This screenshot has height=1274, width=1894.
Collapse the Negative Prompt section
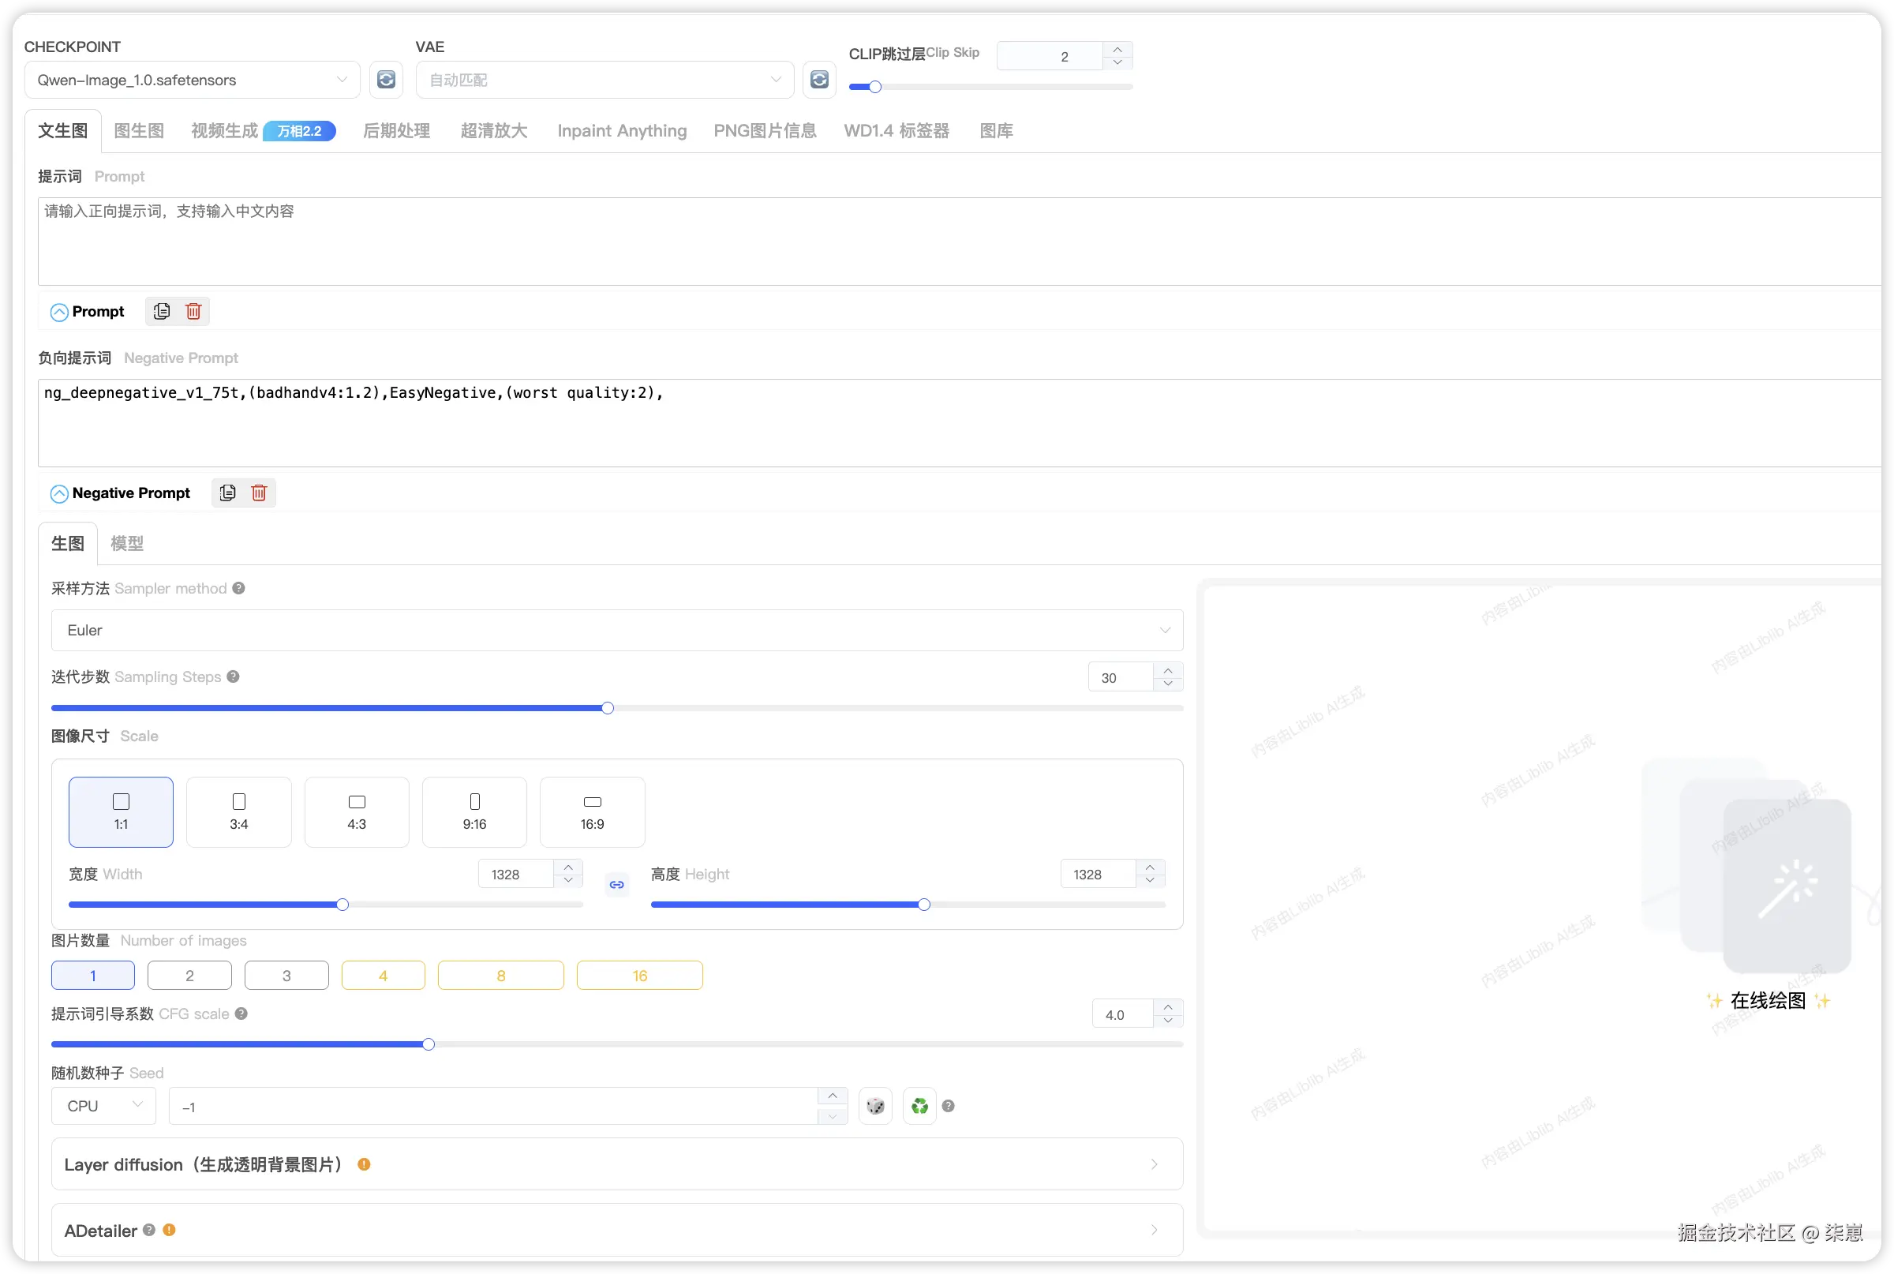pyautogui.click(x=59, y=494)
